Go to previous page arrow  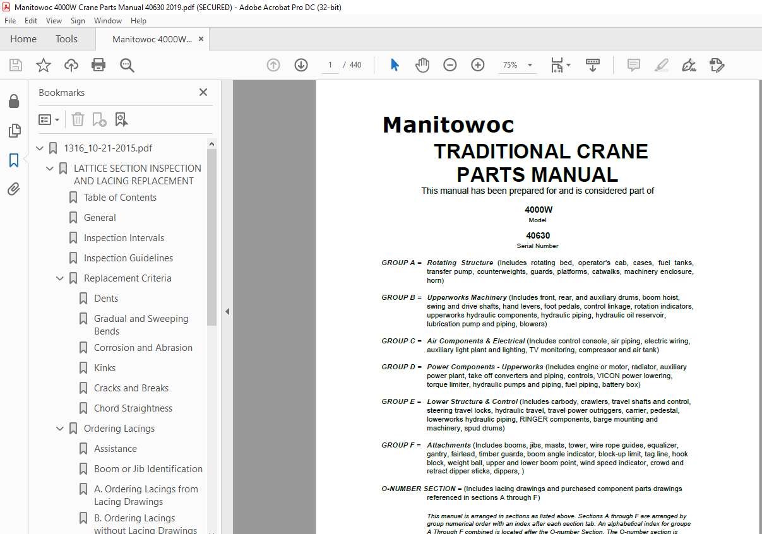click(x=273, y=65)
